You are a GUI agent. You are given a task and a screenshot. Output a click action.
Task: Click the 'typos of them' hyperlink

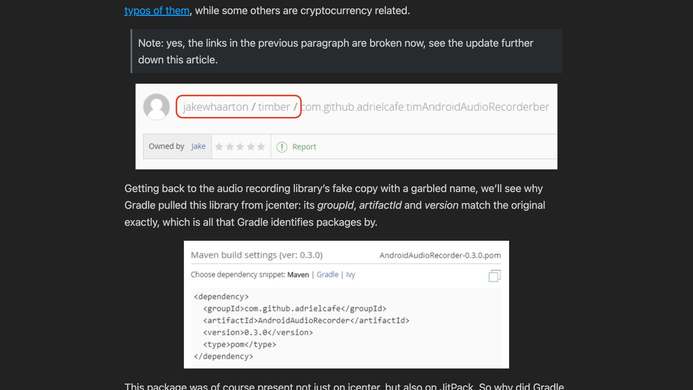[x=157, y=10]
